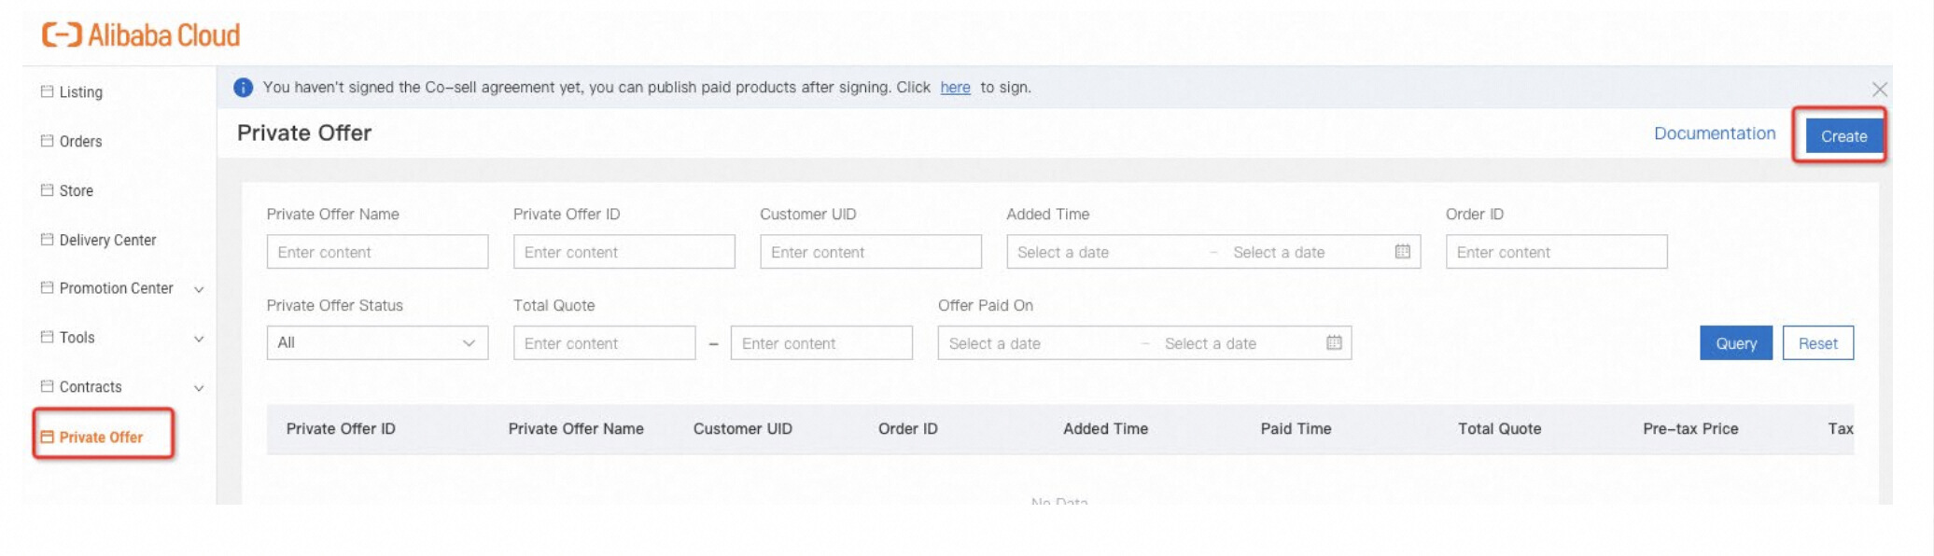Reset the filter fields
The height and width of the screenshot is (556, 1934).
click(x=1817, y=343)
